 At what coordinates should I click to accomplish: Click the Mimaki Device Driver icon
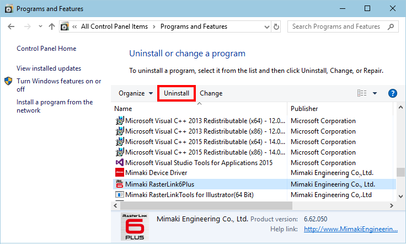tap(119, 173)
